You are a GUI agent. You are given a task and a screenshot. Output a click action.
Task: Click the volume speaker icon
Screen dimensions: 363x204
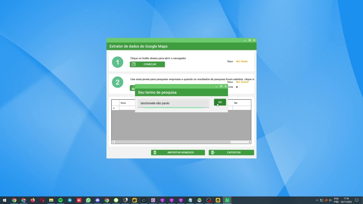[330, 200]
